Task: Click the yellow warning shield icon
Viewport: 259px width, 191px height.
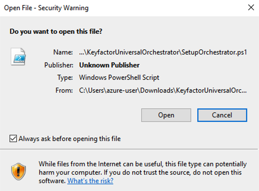Action: tap(18, 172)
